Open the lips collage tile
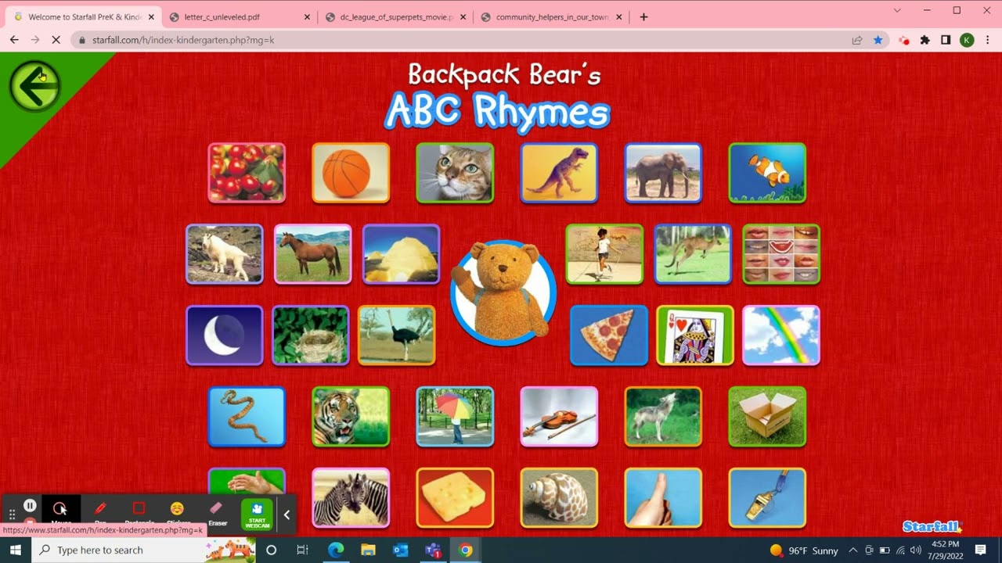 (781, 254)
